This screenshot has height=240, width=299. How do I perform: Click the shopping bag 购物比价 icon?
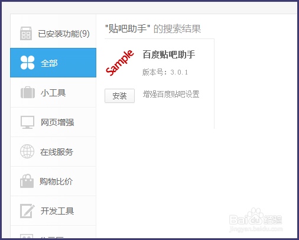coord(27,181)
